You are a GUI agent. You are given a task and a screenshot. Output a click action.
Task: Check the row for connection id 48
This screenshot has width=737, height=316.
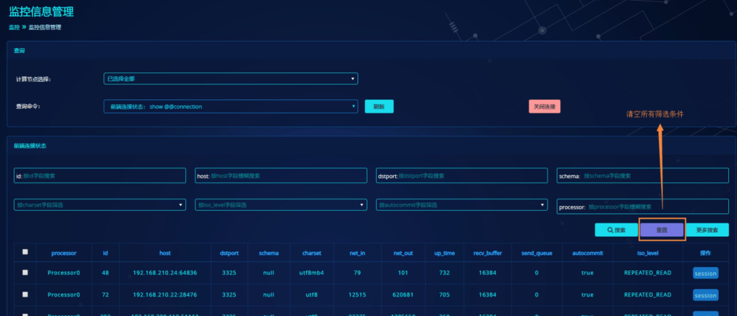tap(25, 272)
